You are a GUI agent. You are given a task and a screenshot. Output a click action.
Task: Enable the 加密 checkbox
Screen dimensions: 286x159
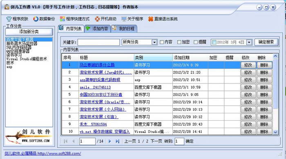[179, 42]
